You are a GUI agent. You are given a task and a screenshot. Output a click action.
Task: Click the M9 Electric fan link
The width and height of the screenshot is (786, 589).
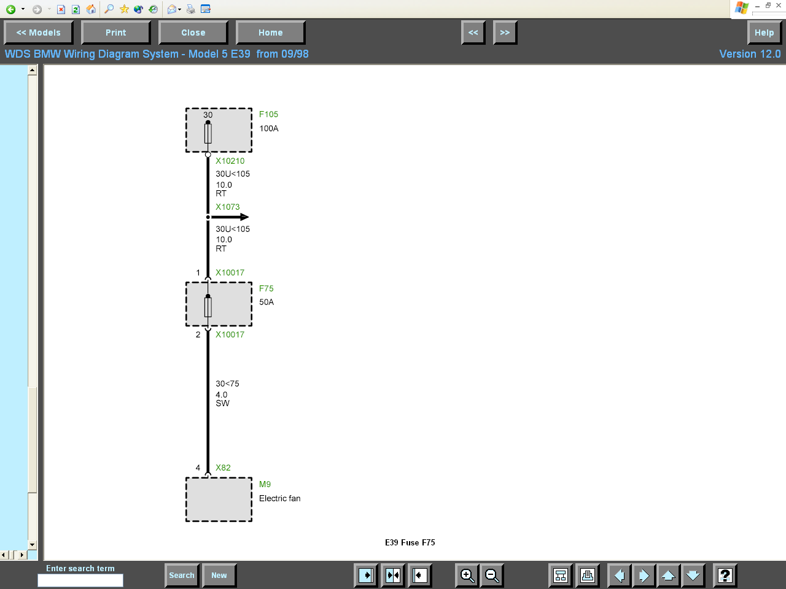[x=265, y=484]
